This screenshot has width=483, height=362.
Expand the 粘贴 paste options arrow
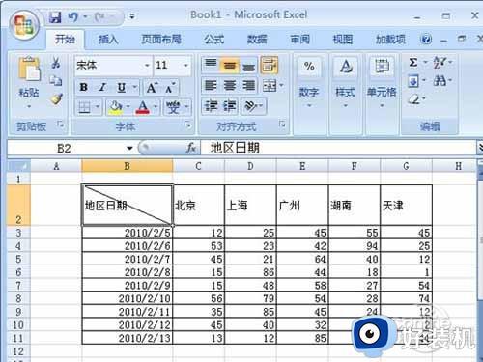coord(29,106)
